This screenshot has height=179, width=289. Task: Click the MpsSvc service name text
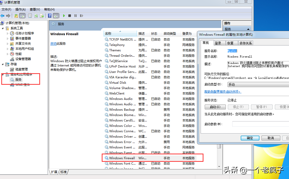coord(232,51)
